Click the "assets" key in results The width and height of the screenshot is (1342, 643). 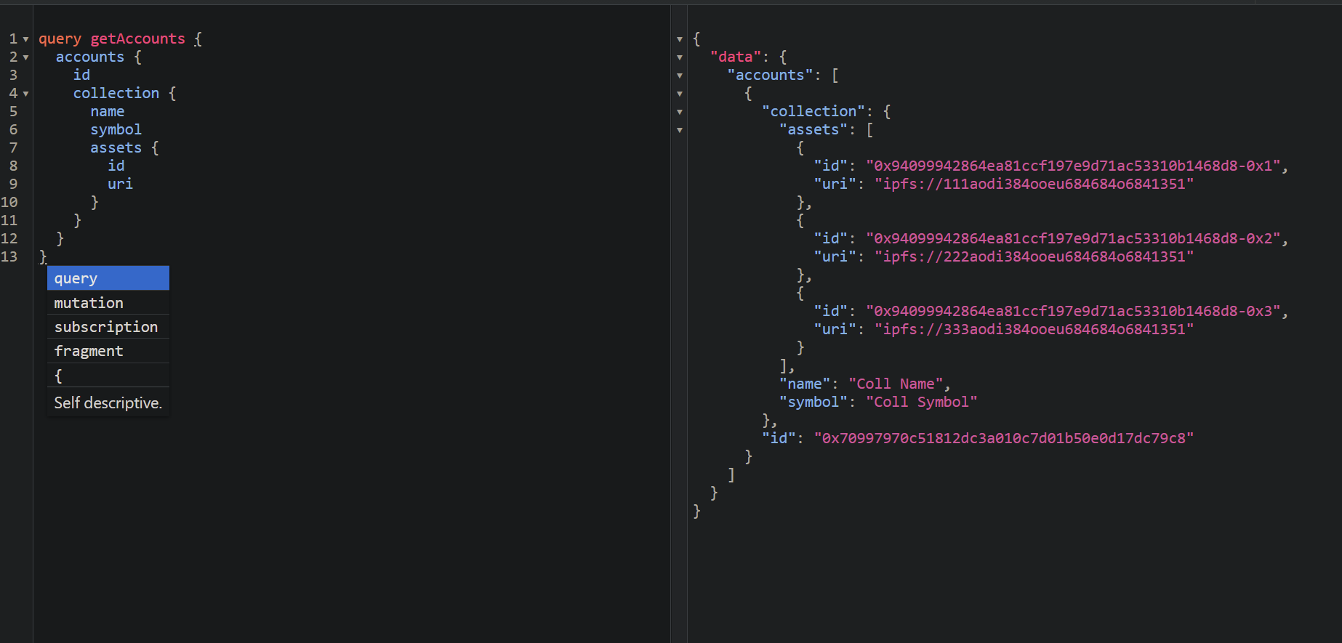click(813, 129)
